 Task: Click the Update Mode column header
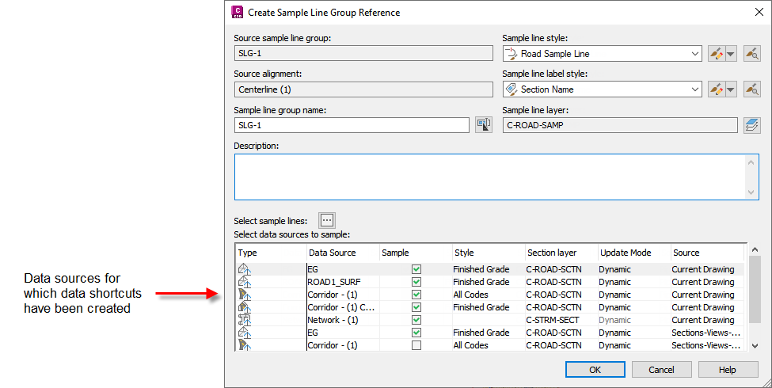point(626,253)
